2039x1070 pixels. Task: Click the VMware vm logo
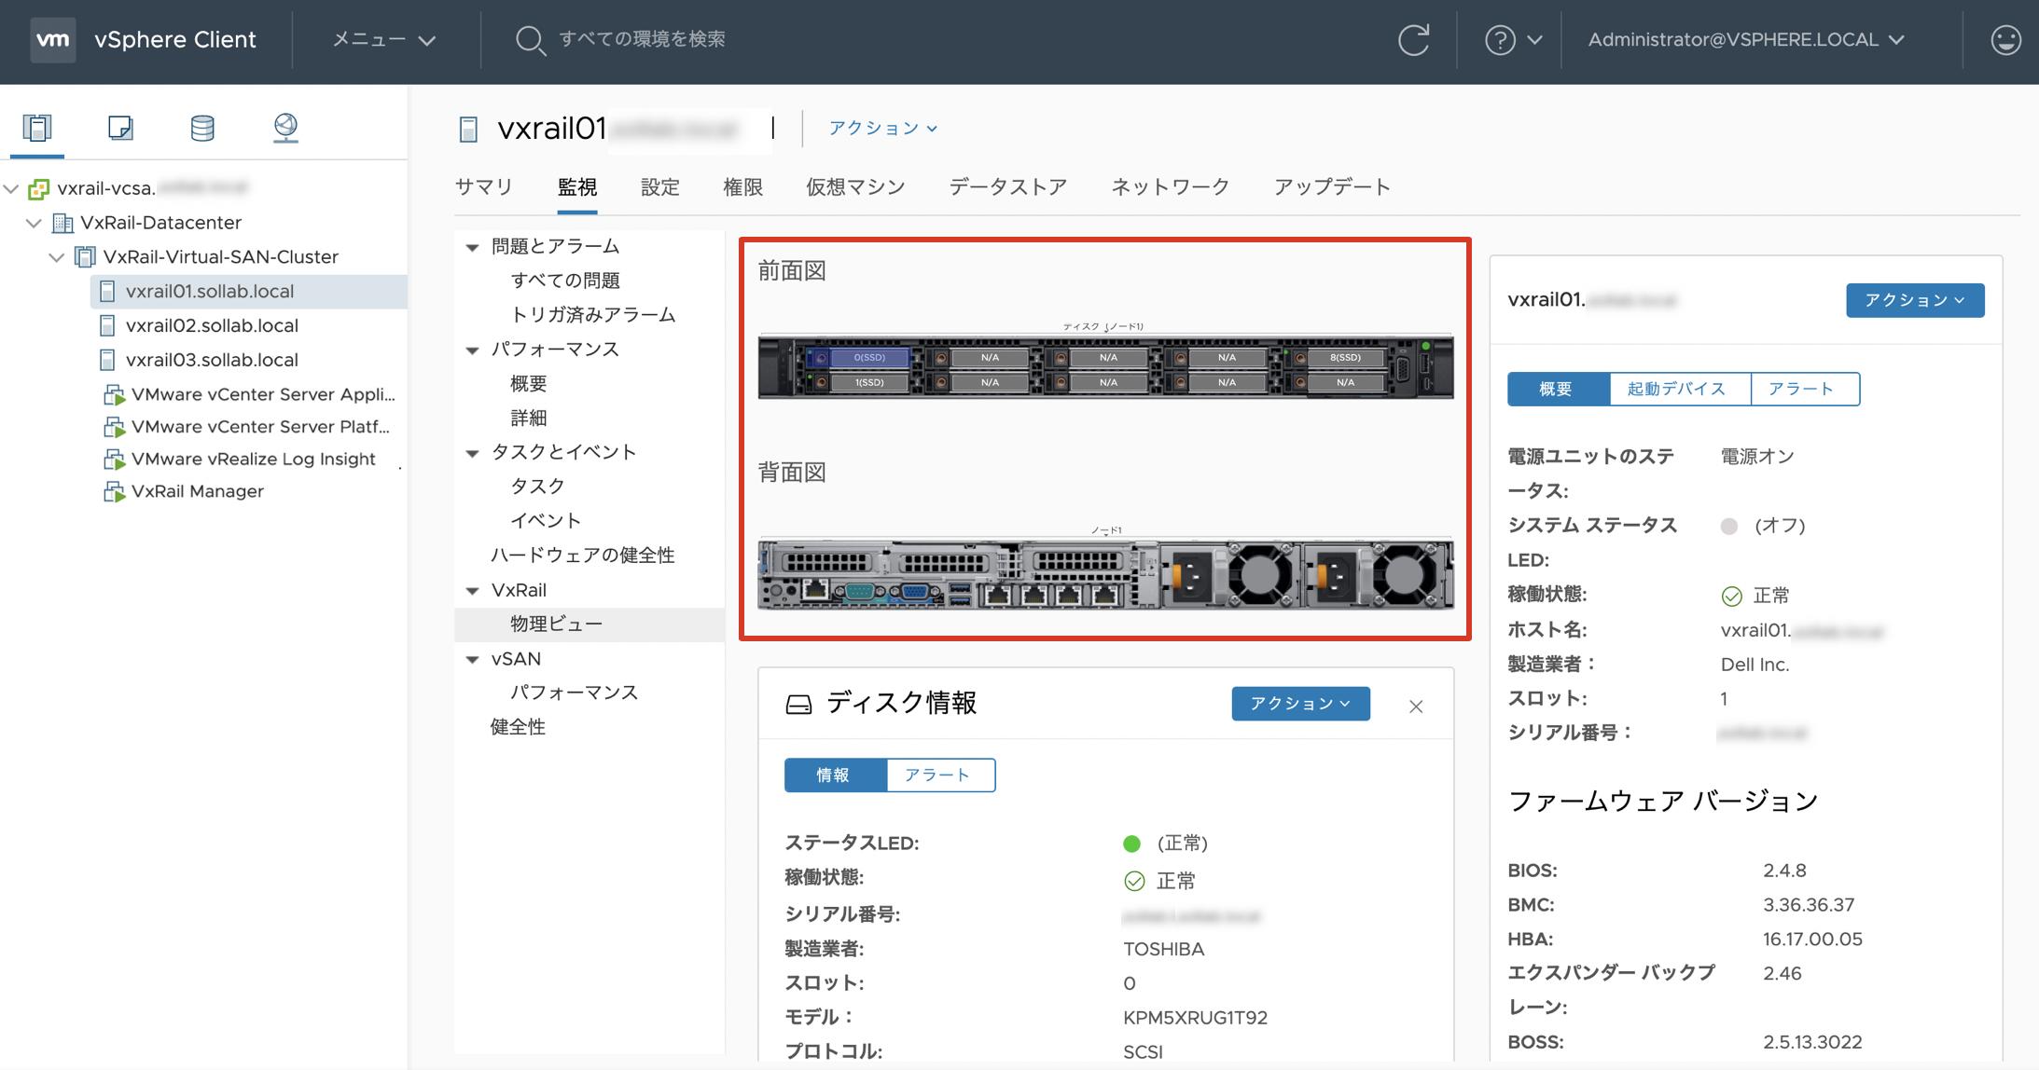(53, 39)
